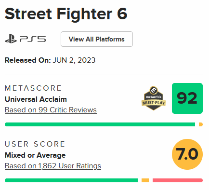The height and width of the screenshot is (190, 209).
Task: Open the yellow 7.0 user score circle
Action: coord(187,154)
